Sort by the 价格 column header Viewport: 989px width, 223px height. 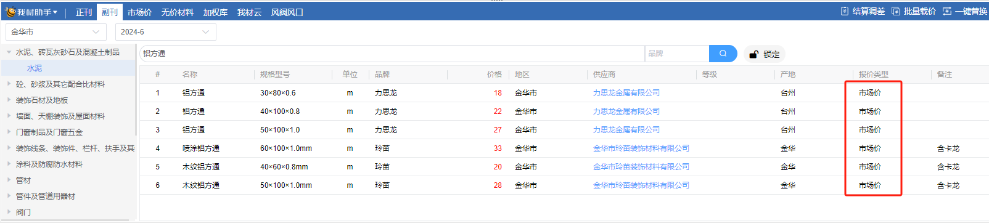coord(494,75)
